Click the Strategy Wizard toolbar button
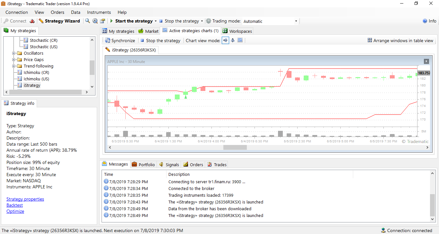The width and height of the screenshot is (439, 234). [59, 21]
